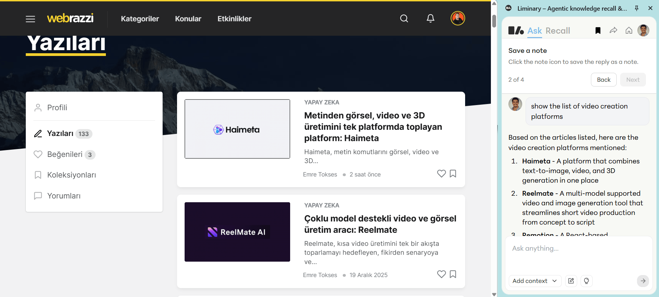Like the Reelmate article with heart
The width and height of the screenshot is (659, 297).
coord(441,274)
